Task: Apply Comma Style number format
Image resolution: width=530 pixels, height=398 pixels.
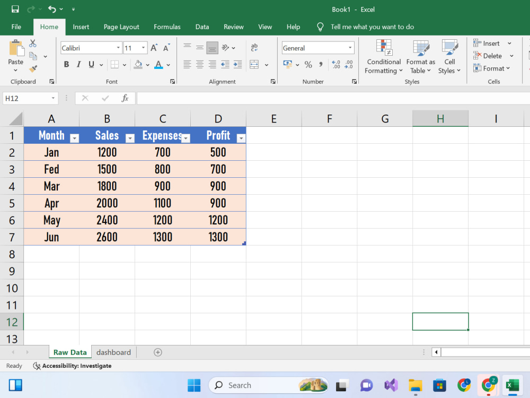Action: click(321, 64)
